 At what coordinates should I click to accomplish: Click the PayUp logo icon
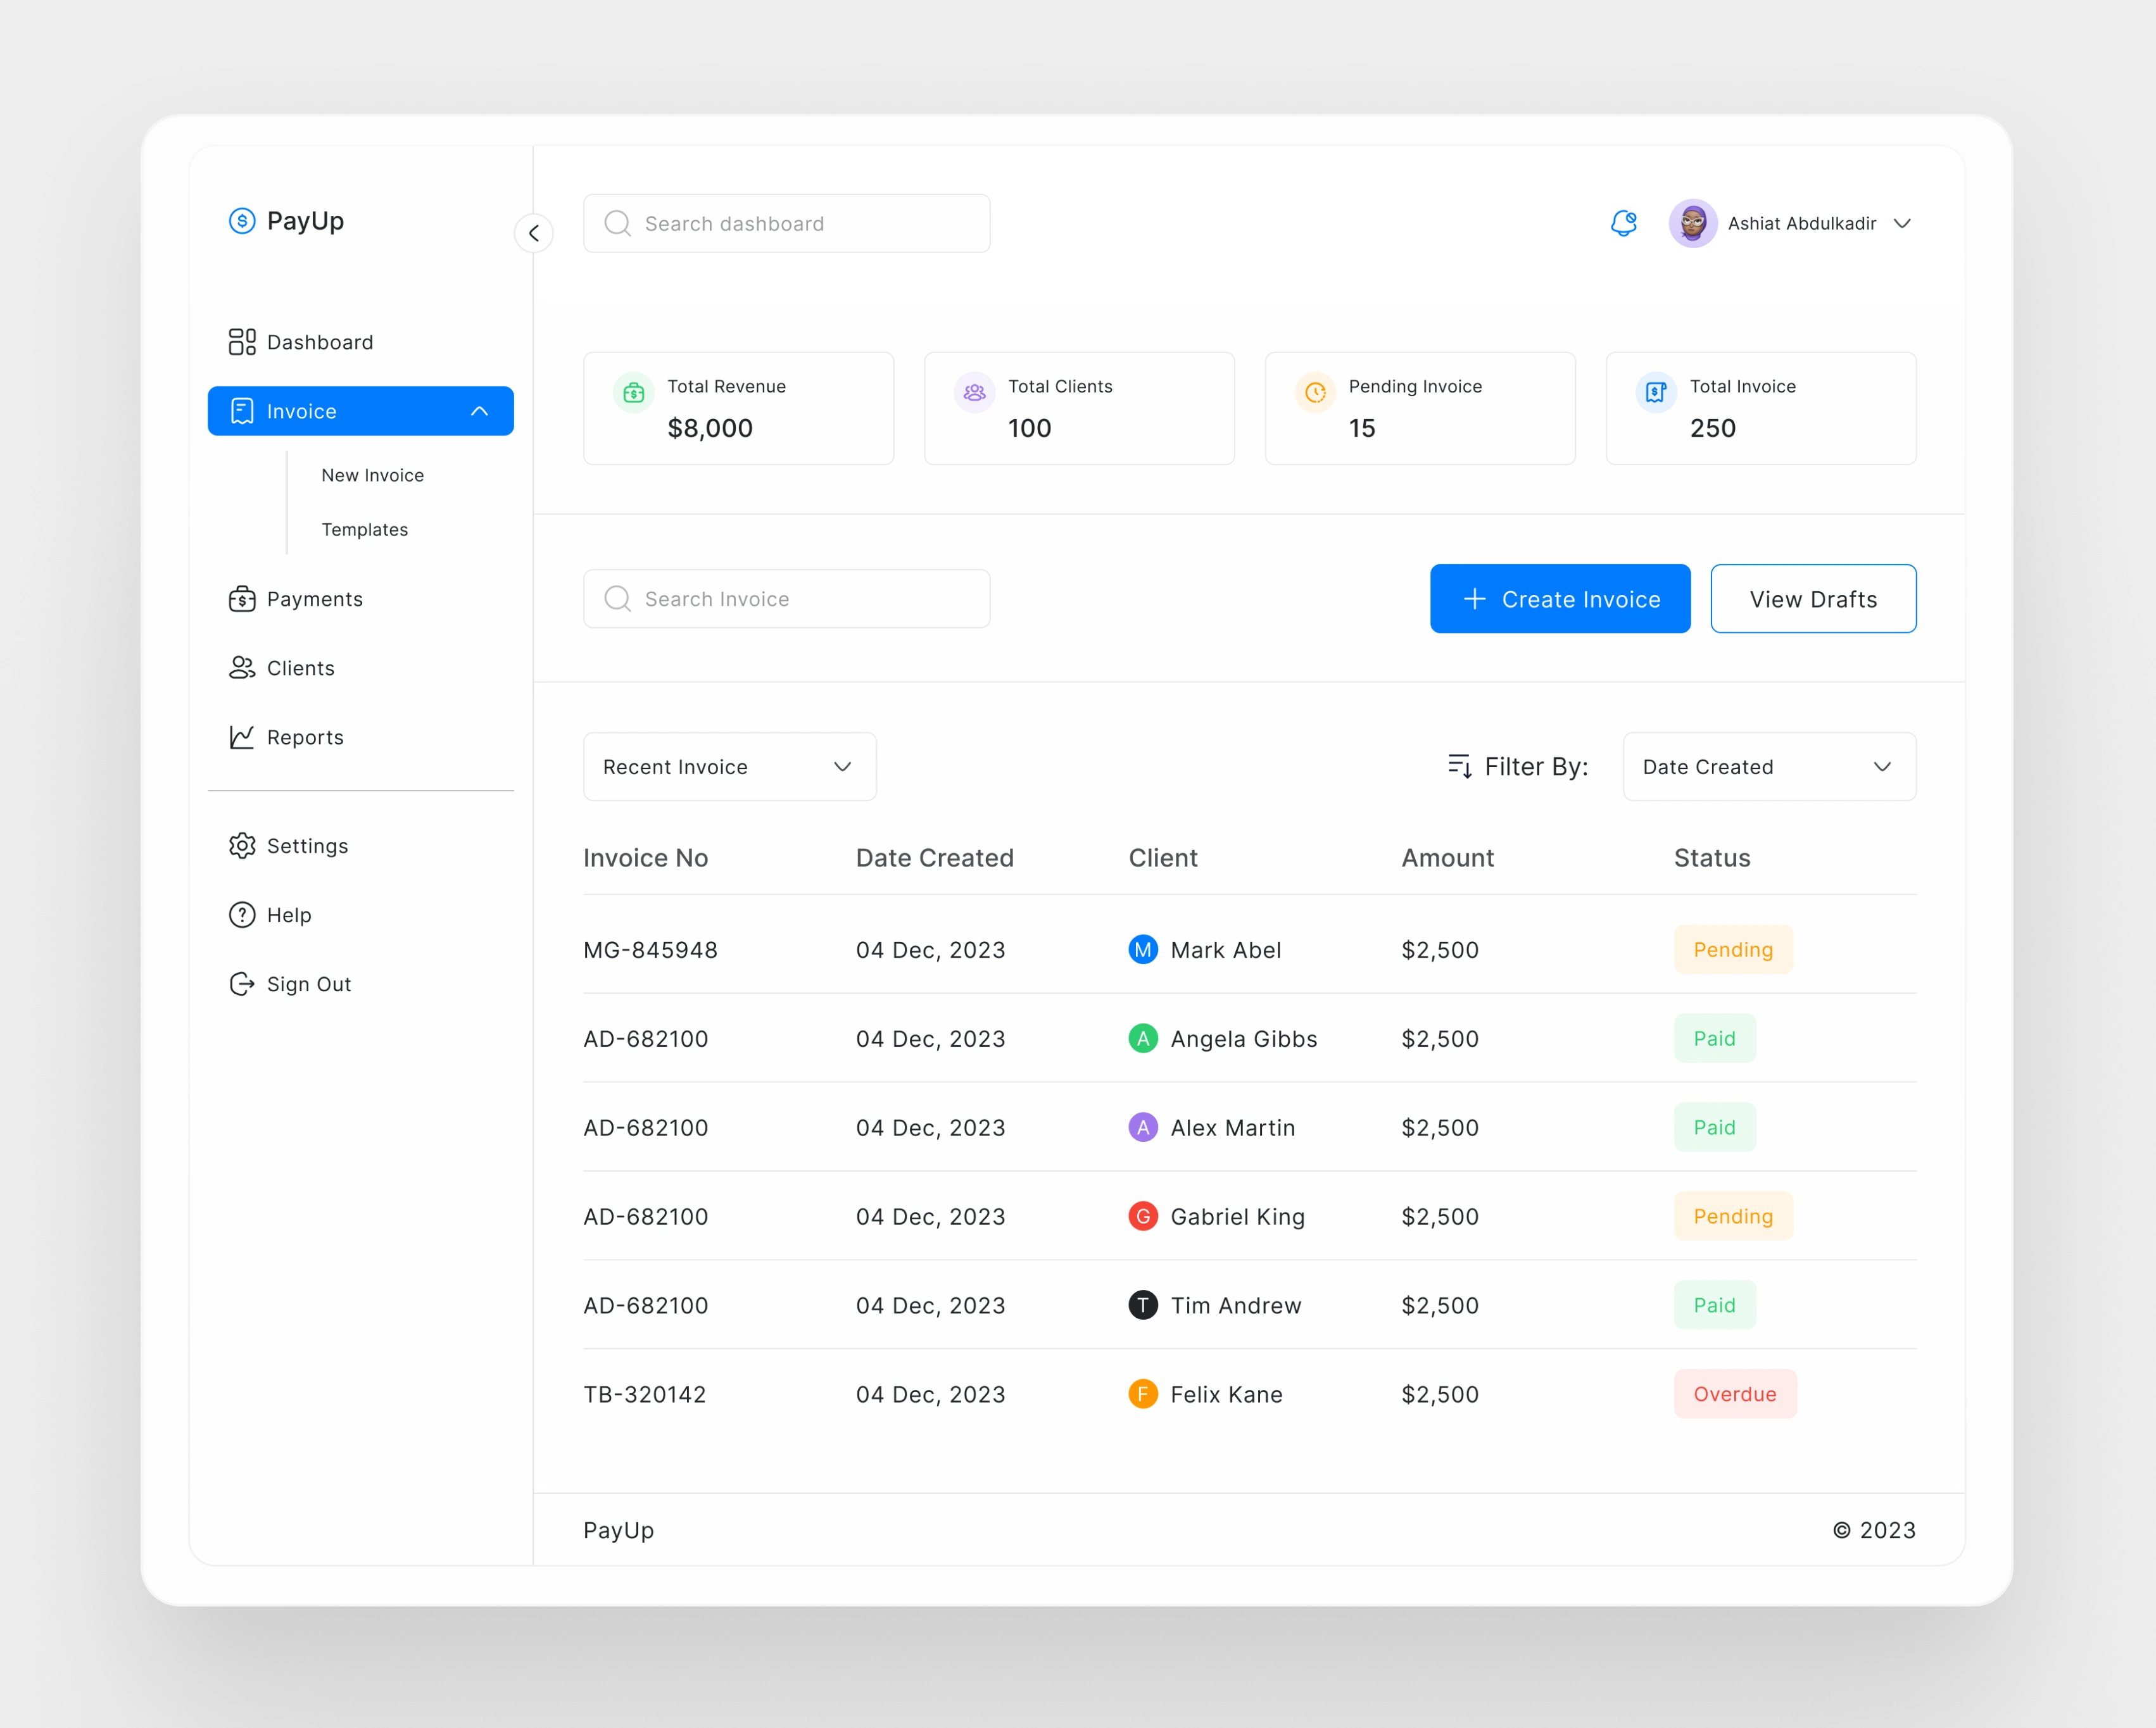coord(242,221)
